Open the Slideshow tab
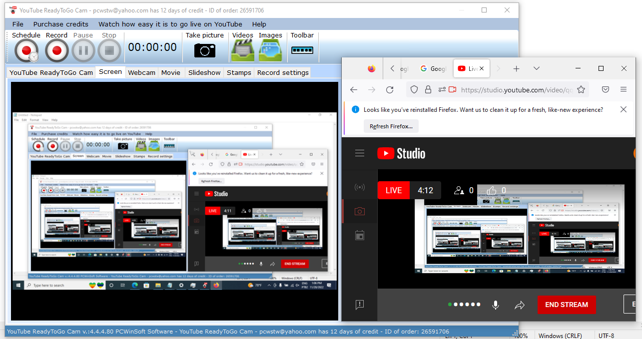This screenshot has height=339, width=642. [204, 72]
